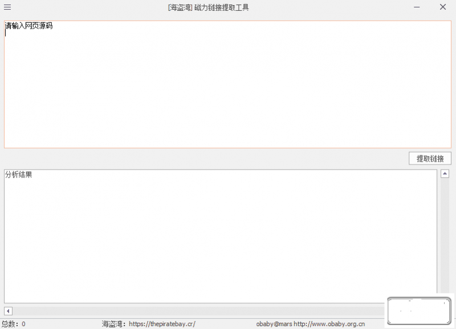Click the 提取链接 (Extract Links) button
456x329 pixels.
coord(429,158)
